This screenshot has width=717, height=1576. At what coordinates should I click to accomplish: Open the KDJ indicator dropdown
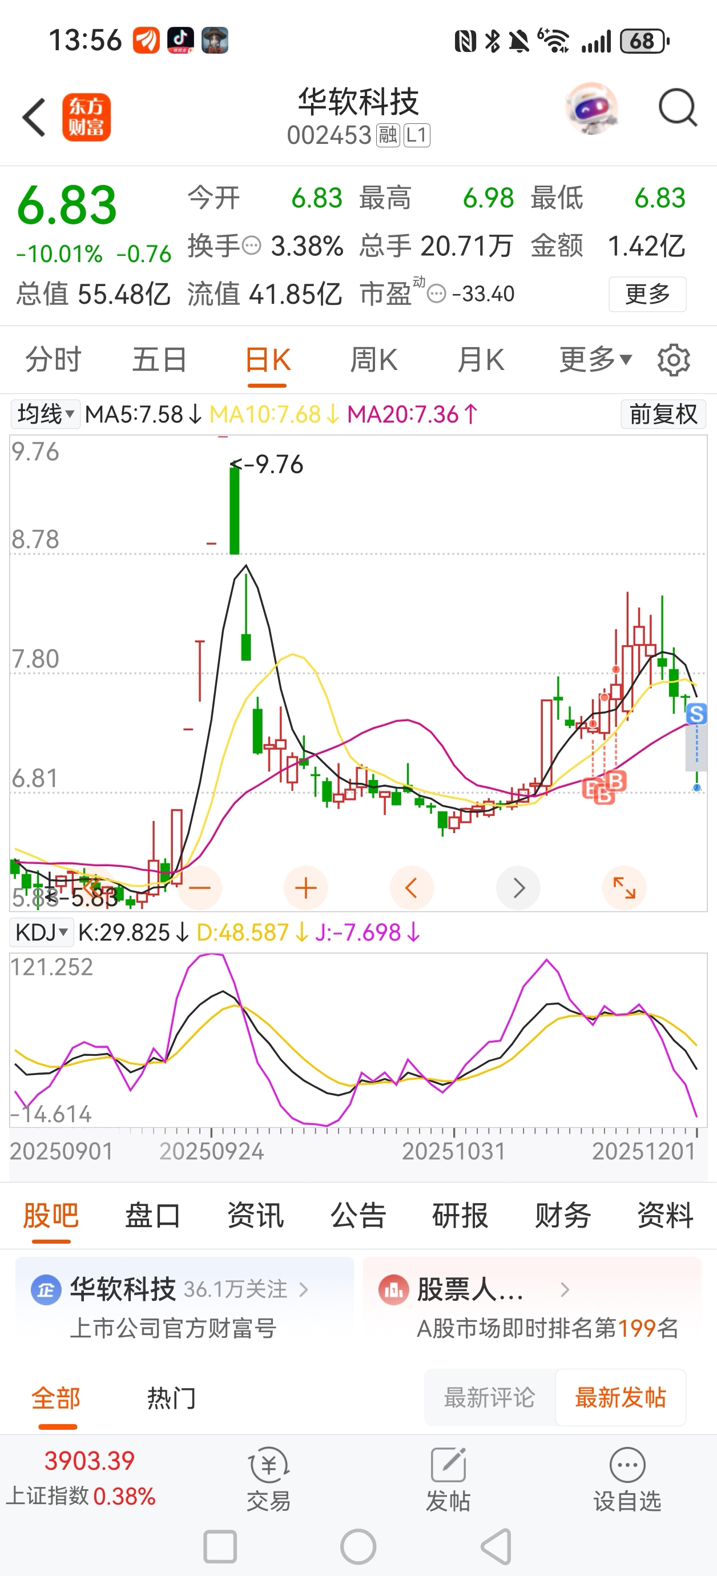click(x=42, y=932)
